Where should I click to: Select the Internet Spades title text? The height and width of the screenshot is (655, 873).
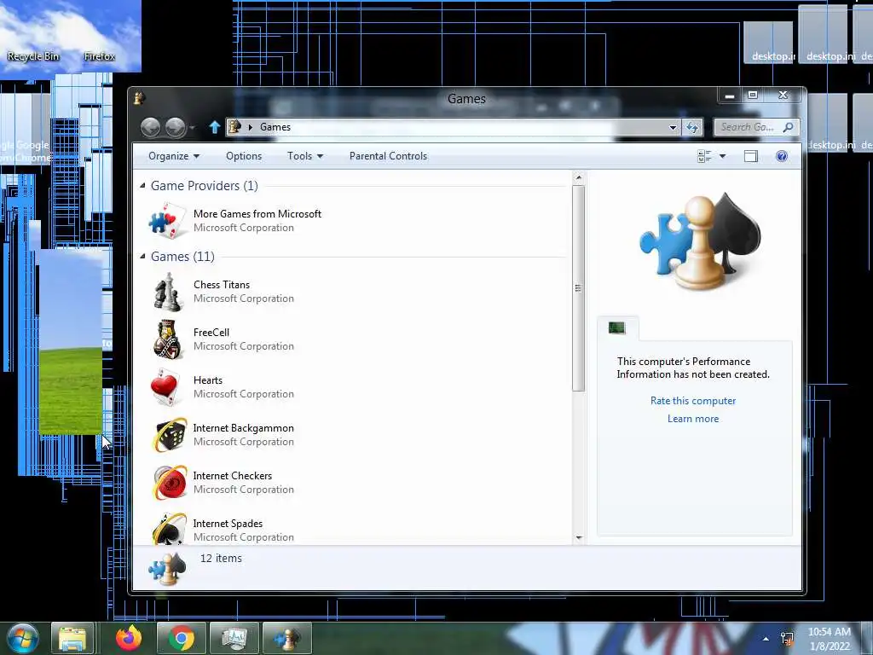[228, 524]
